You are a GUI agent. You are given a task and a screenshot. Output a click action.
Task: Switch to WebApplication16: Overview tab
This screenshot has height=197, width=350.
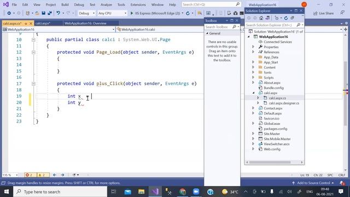point(85,23)
